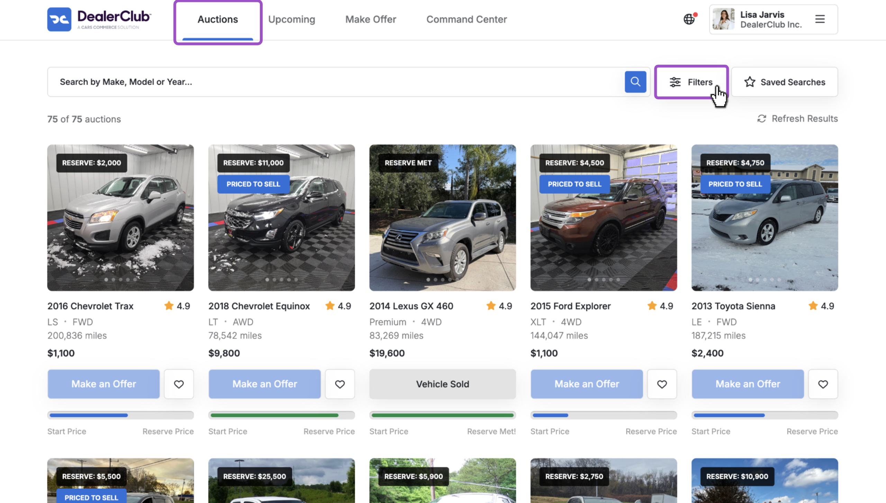
Task: Click the Lexus GX 460 reserve met progress bar
Action: (x=442, y=415)
